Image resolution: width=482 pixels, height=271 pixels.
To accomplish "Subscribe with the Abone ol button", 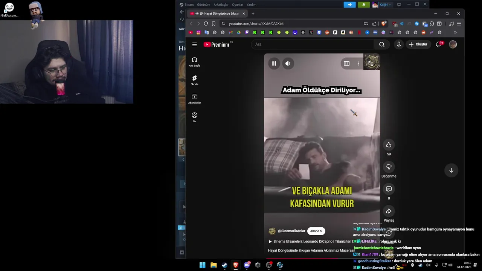I will coord(316,231).
